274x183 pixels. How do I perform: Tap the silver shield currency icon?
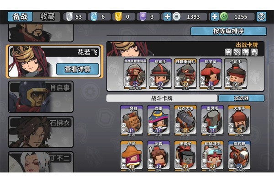pos(69,16)
